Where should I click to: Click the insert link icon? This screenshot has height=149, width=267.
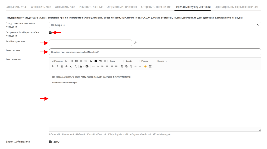coord(81,61)
